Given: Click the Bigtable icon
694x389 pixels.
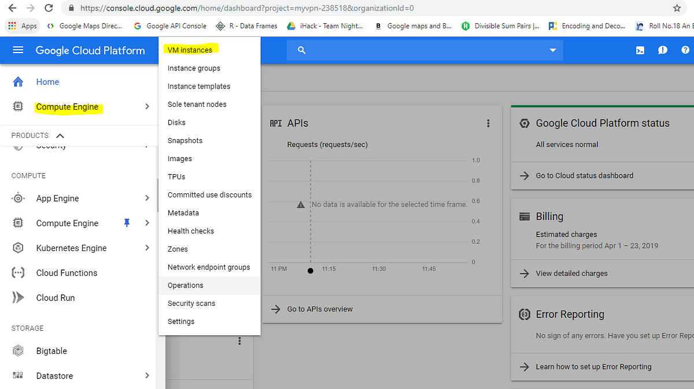Looking at the screenshot, I should (x=18, y=350).
